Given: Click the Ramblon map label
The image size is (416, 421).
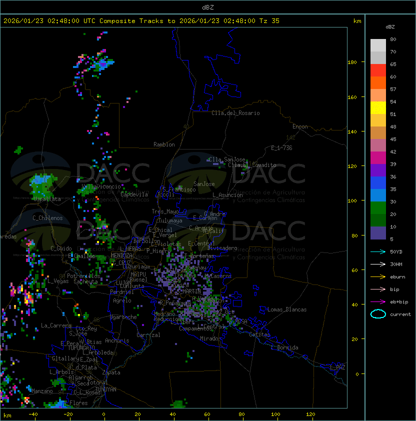Looking at the screenshot, I should [x=164, y=144].
